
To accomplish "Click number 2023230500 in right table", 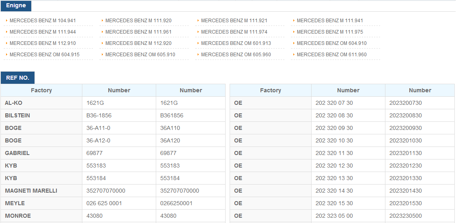I will [406, 216].
